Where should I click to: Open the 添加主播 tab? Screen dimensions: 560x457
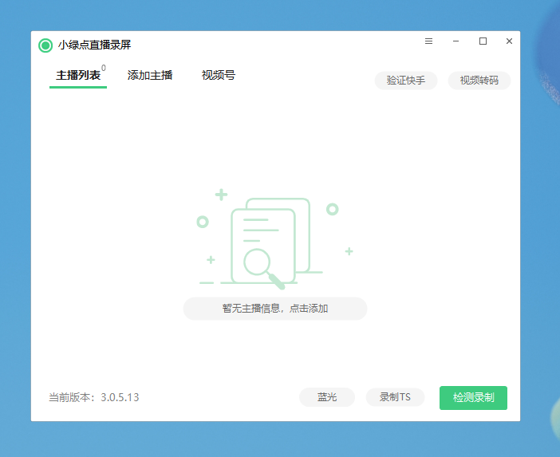coord(150,75)
